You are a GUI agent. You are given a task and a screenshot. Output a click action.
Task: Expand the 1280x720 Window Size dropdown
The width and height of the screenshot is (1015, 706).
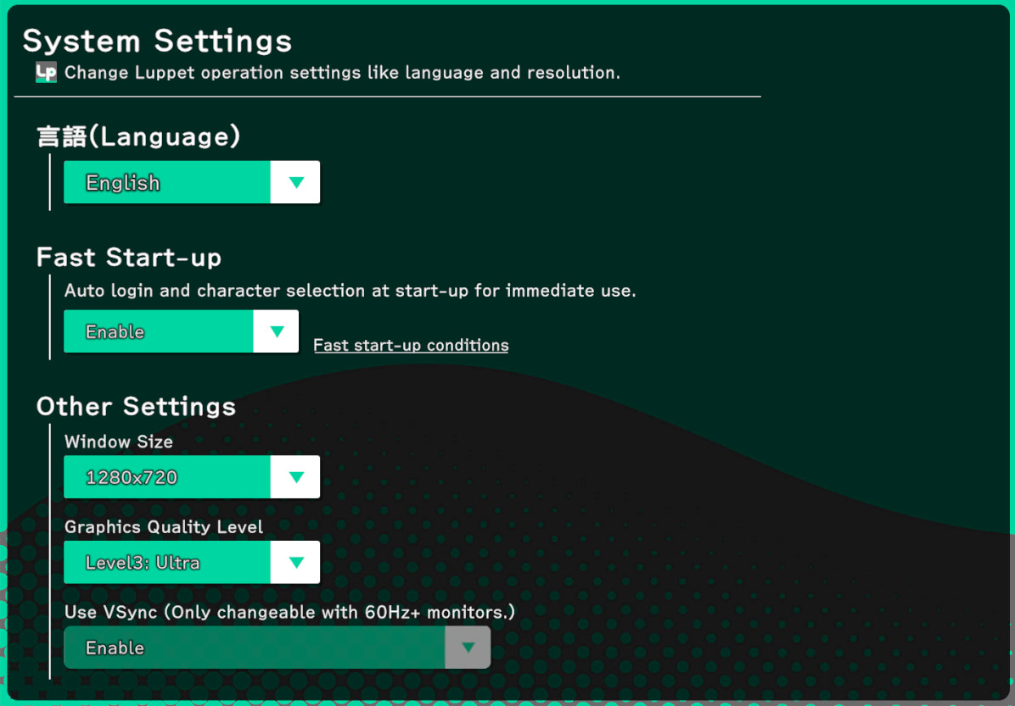167,477
